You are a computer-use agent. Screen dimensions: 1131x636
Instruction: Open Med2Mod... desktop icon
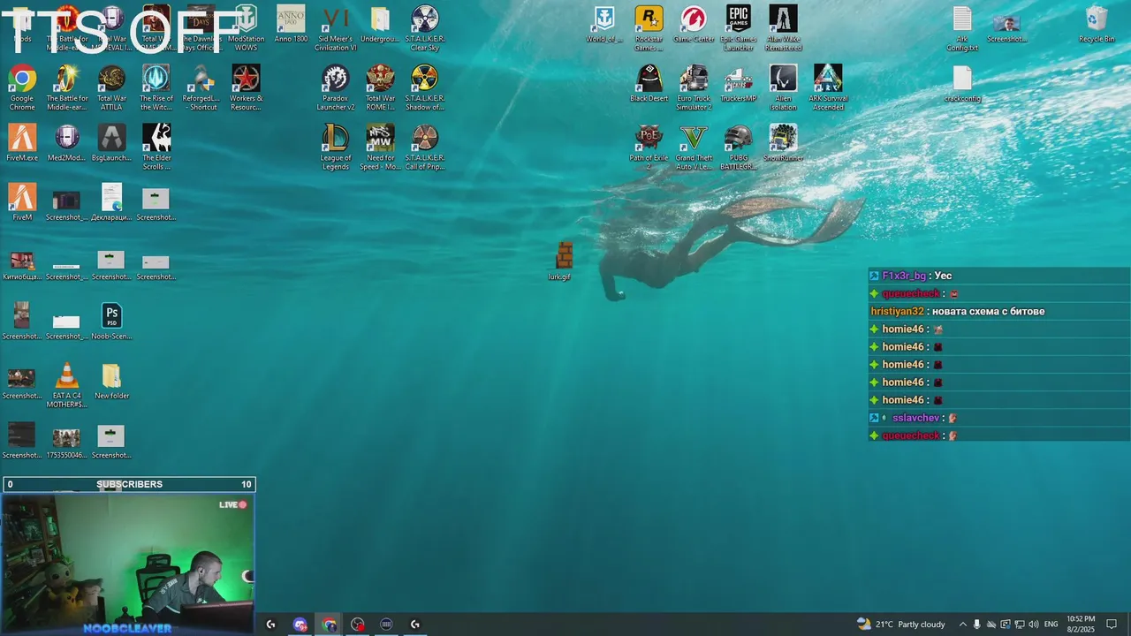(x=67, y=142)
